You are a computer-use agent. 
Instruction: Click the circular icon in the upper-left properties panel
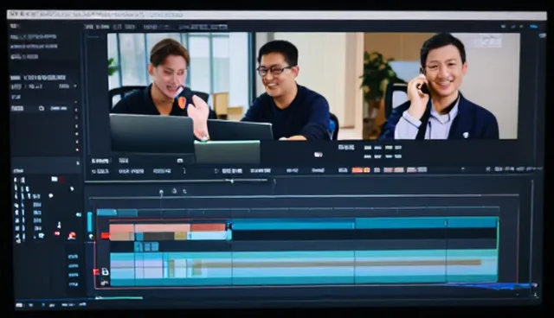pyautogui.click(x=42, y=108)
